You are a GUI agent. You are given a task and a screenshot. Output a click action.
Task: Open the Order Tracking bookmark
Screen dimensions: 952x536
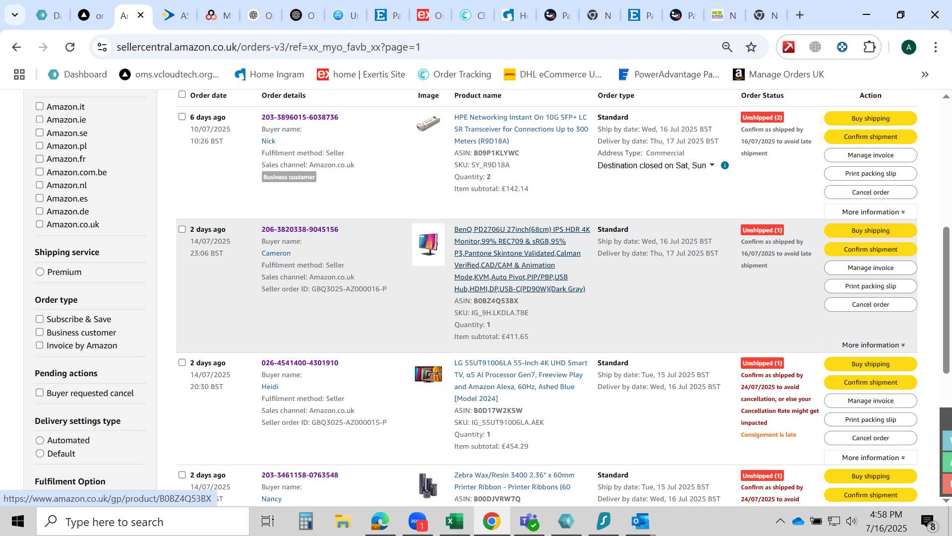pyautogui.click(x=455, y=74)
